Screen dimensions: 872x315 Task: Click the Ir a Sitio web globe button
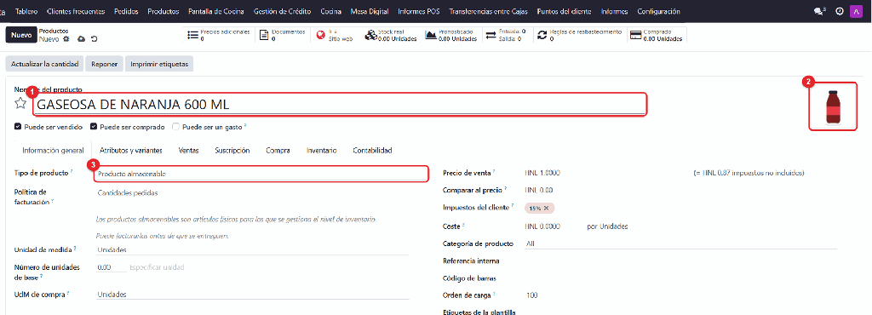pos(335,36)
